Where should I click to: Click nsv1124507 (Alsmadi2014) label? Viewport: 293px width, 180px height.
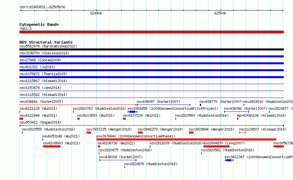263,129
